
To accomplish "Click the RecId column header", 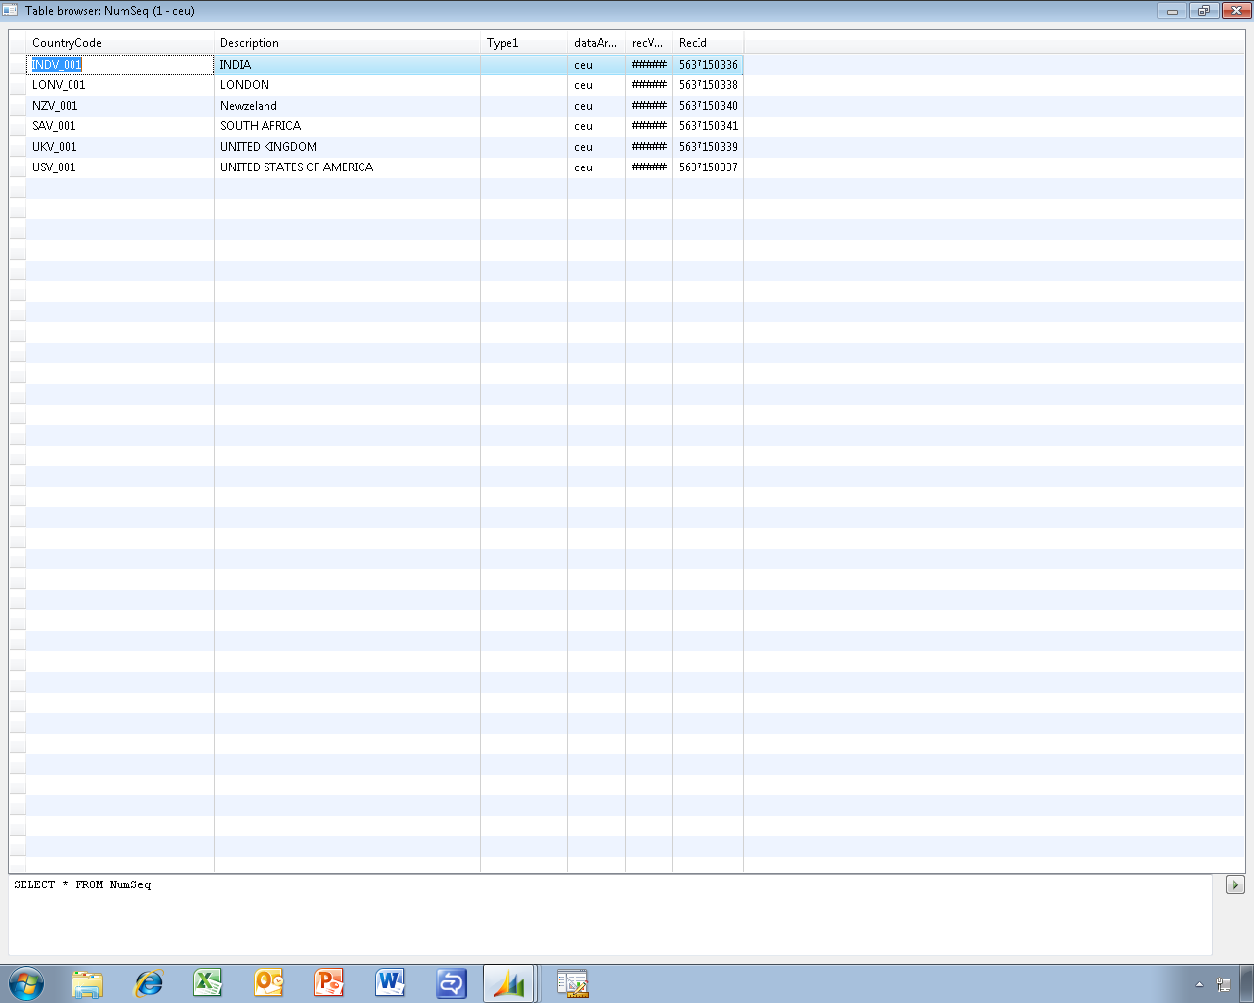I will 696,43.
